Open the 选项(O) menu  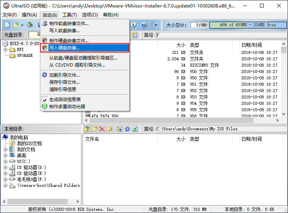[90, 15]
